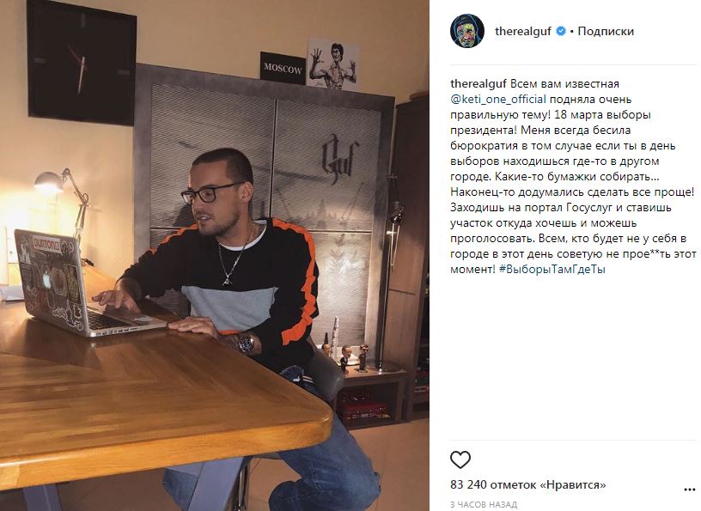Open @keti_one_official mention link
This screenshot has width=701, height=511.
click(498, 100)
